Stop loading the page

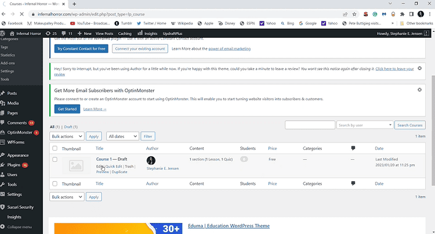coord(22,14)
